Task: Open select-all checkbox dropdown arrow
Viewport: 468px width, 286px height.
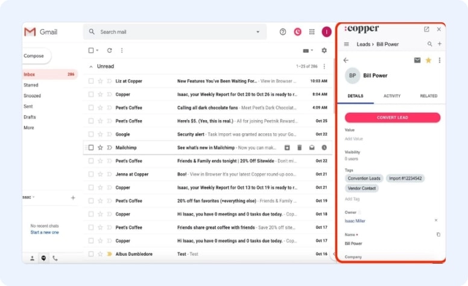Action: [x=98, y=51]
